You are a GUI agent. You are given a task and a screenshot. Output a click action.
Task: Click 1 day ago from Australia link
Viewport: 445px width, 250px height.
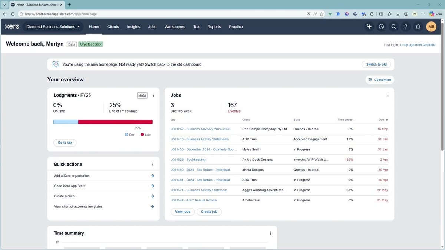(418, 45)
